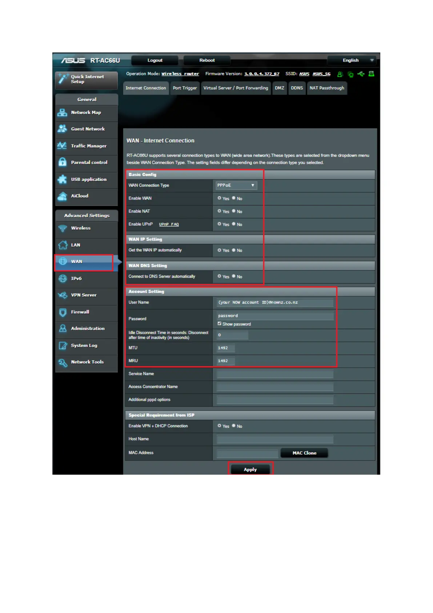Switch to the DDNS tab
This screenshot has width=433, height=613.
(x=297, y=88)
